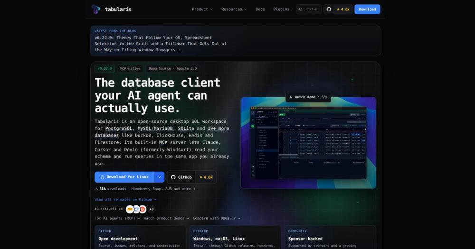Click the first featured-on logo

(130, 209)
